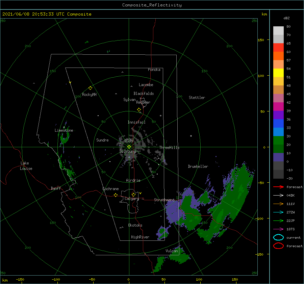Click the red forecast arrow in legend

pyautogui.click(x=278, y=187)
